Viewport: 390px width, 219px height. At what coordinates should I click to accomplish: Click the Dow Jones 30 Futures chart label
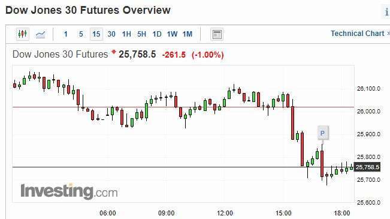(60, 54)
